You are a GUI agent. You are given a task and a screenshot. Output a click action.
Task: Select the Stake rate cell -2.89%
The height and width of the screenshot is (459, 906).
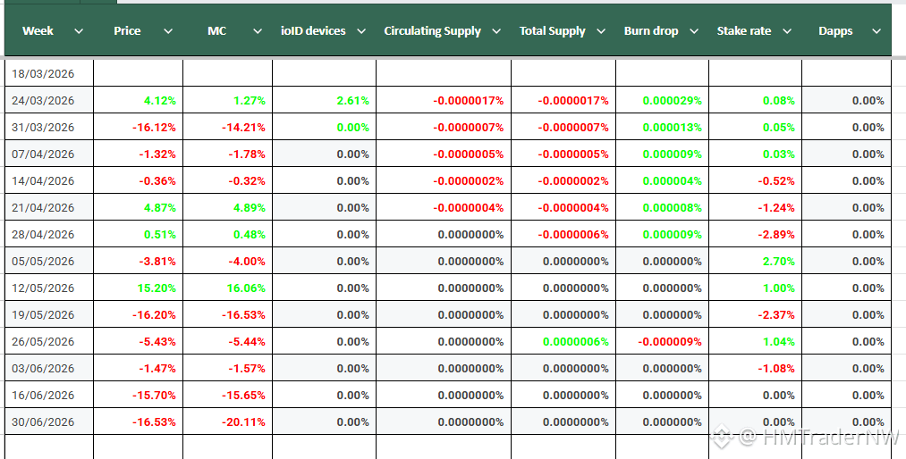pos(756,234)
